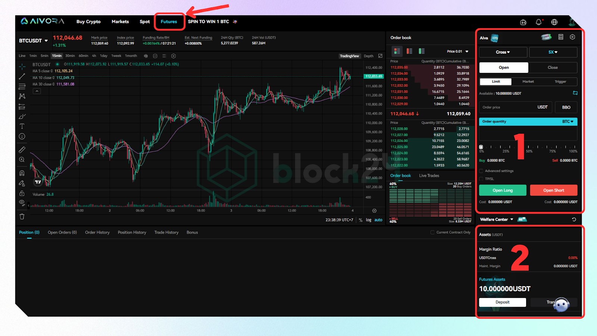Toggle stay-in-drawing-mode pencil lock
Screen dimensions: 597x336
pyautogui.click(x=22, y=183)
